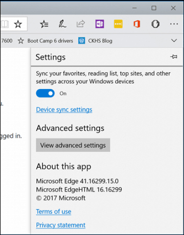Open the Office extension icon
The width and height of the screenshot is (184, 235).
coord(137,24)
